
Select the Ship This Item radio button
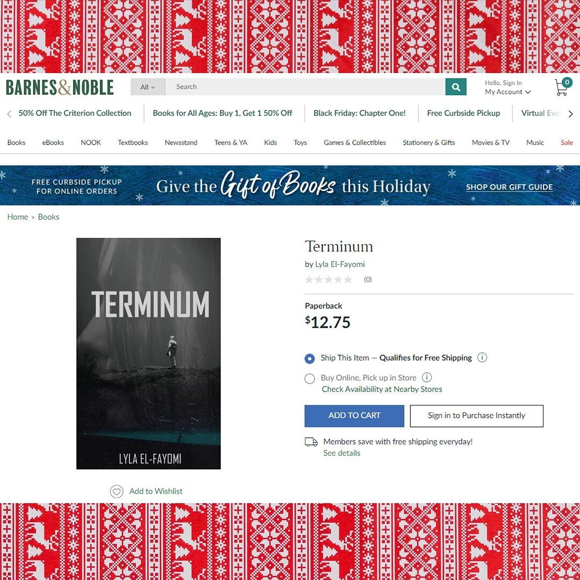[310, 358]
